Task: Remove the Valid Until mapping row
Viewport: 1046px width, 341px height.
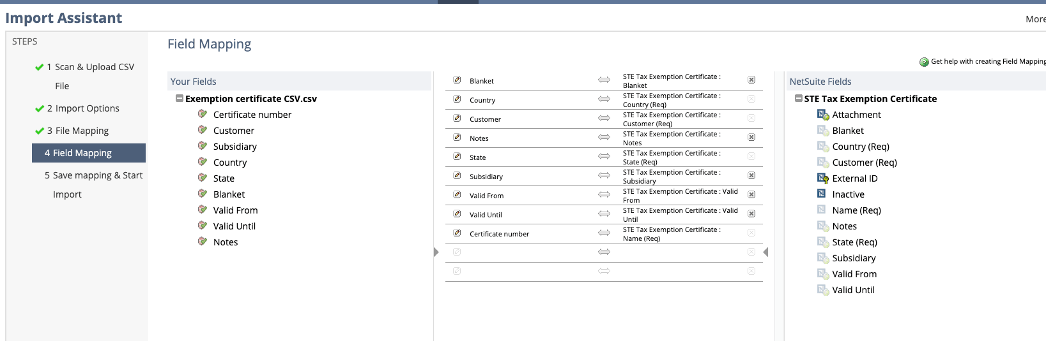Action: pos(751,214)
